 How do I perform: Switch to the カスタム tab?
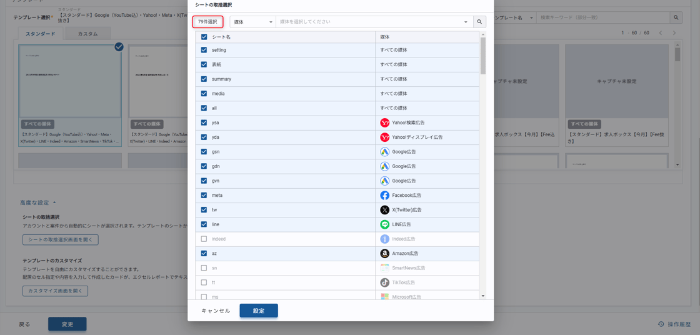(x=87, y=34)
